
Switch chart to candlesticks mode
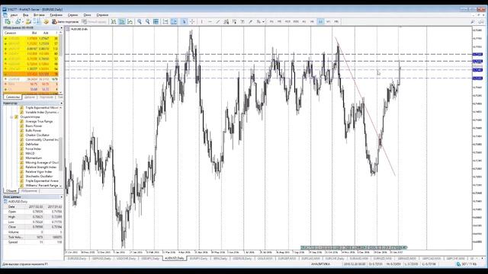click(122, 21)
